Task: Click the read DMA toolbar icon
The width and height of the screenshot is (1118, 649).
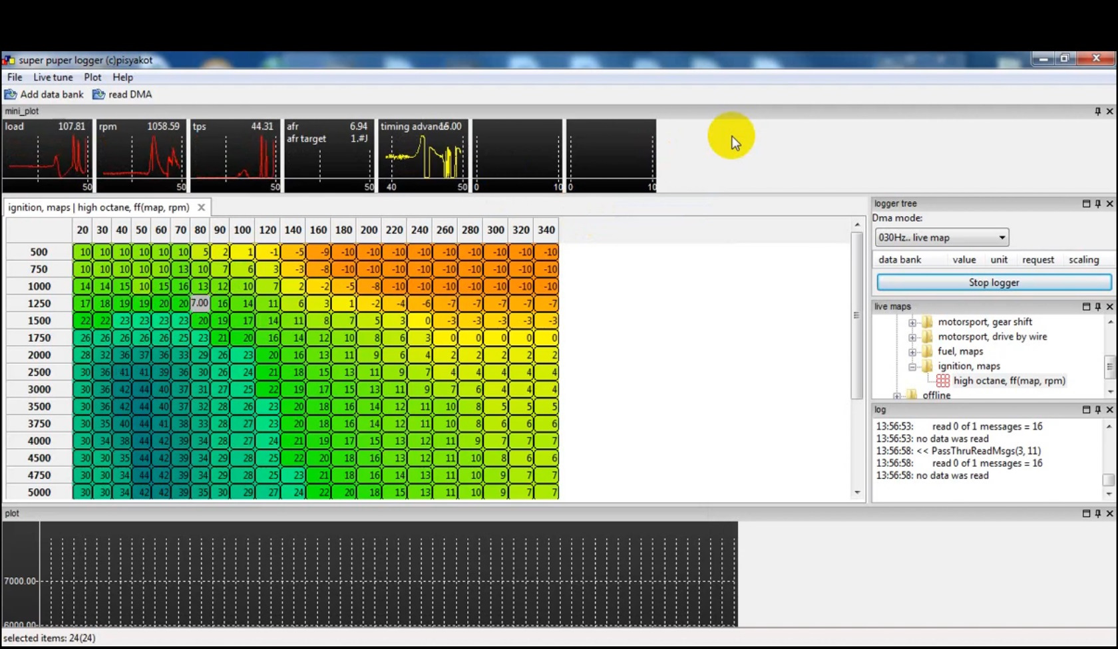Action: (x=98, y=94)
